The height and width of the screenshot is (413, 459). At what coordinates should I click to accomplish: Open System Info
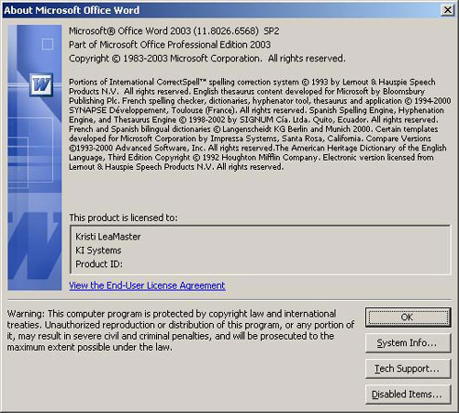tap(408, 343)
